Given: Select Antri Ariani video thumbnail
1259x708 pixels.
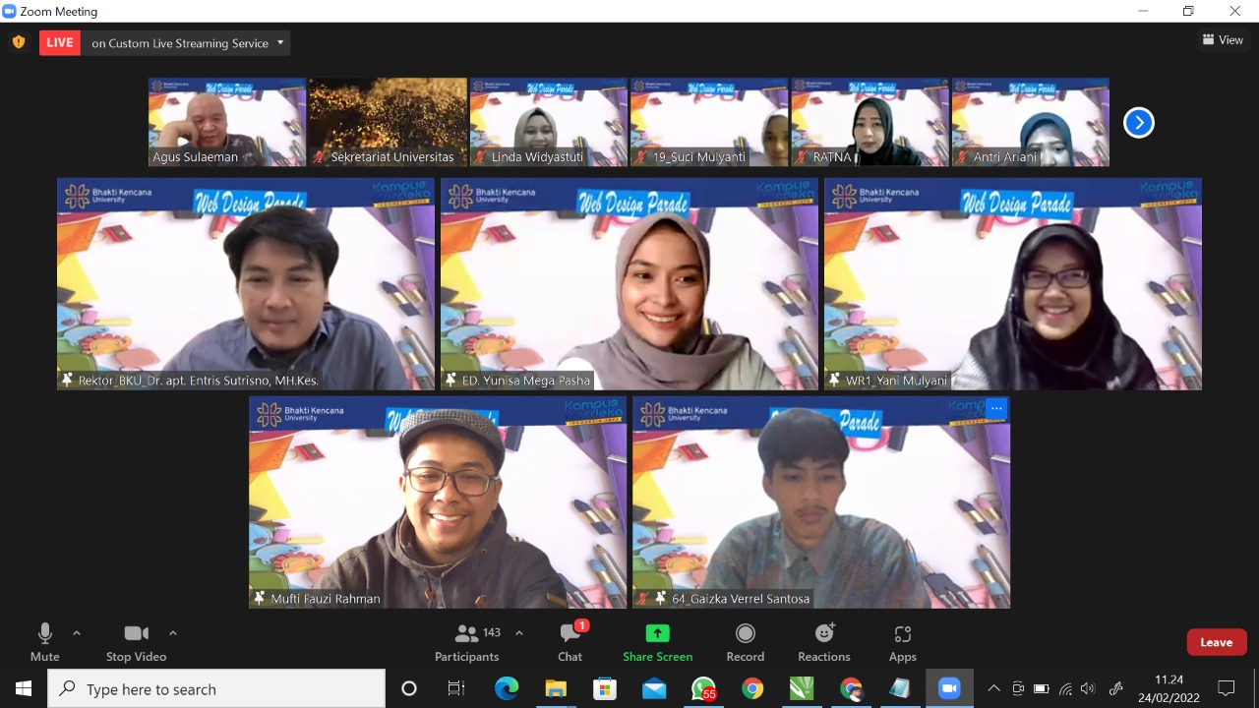Looking at the screenshot, I should coord(1030,122).
